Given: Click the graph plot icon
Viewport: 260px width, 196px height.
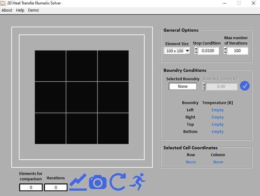Looking at the screenshot, I should [78, 182].
